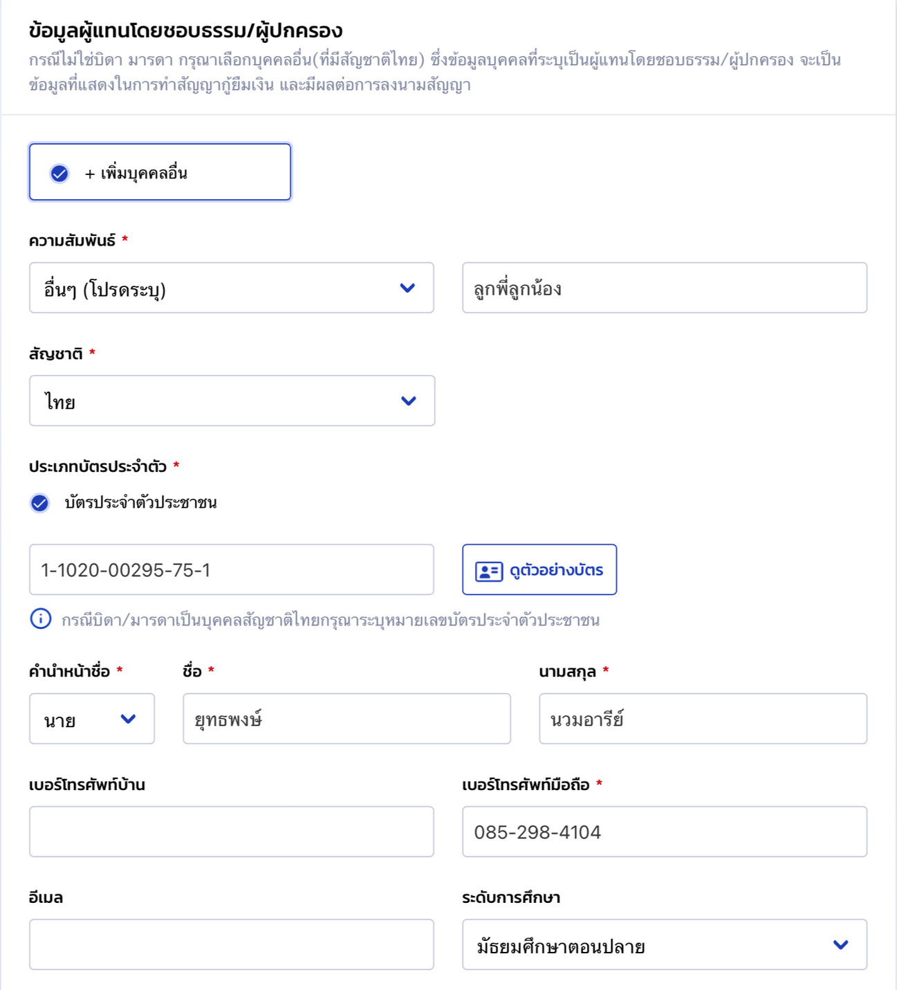Select the 'บัตรประจำตัวประชาชน' ID card type option

40,503
